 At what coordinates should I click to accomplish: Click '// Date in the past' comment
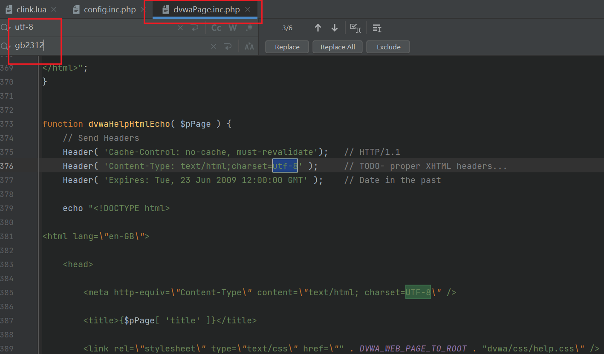coord(393,180)
